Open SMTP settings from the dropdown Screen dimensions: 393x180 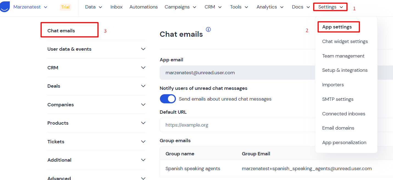[x=338, y=99]
